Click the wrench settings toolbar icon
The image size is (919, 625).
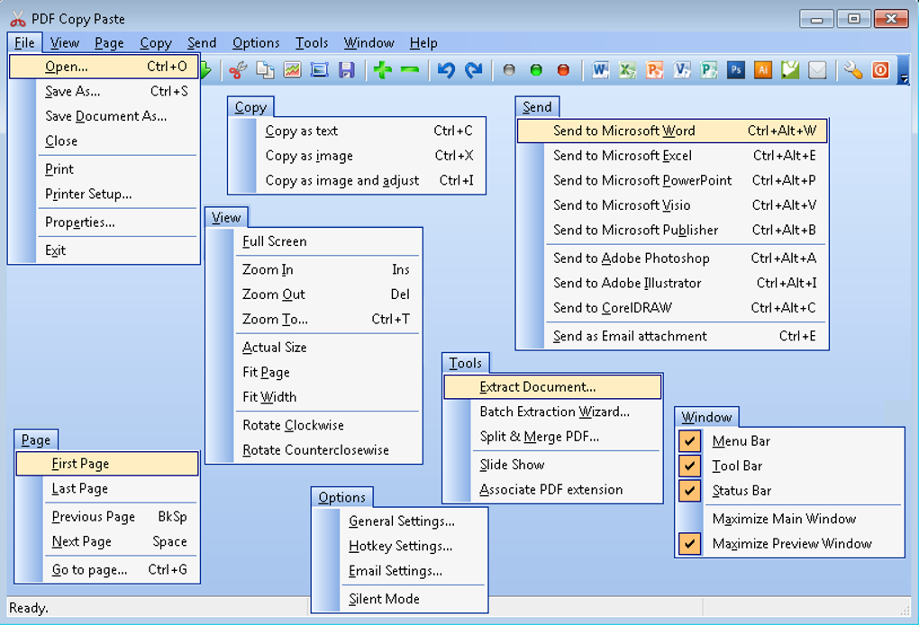click(x=853, y=70)
